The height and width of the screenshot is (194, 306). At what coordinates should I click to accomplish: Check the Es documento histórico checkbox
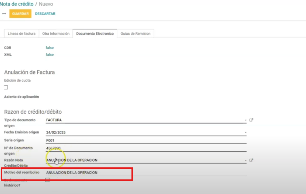pos(47,180)
